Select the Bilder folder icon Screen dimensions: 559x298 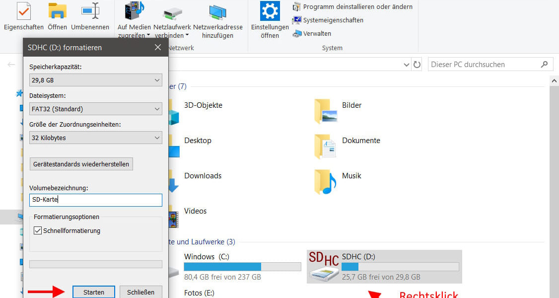coord(326,111)
